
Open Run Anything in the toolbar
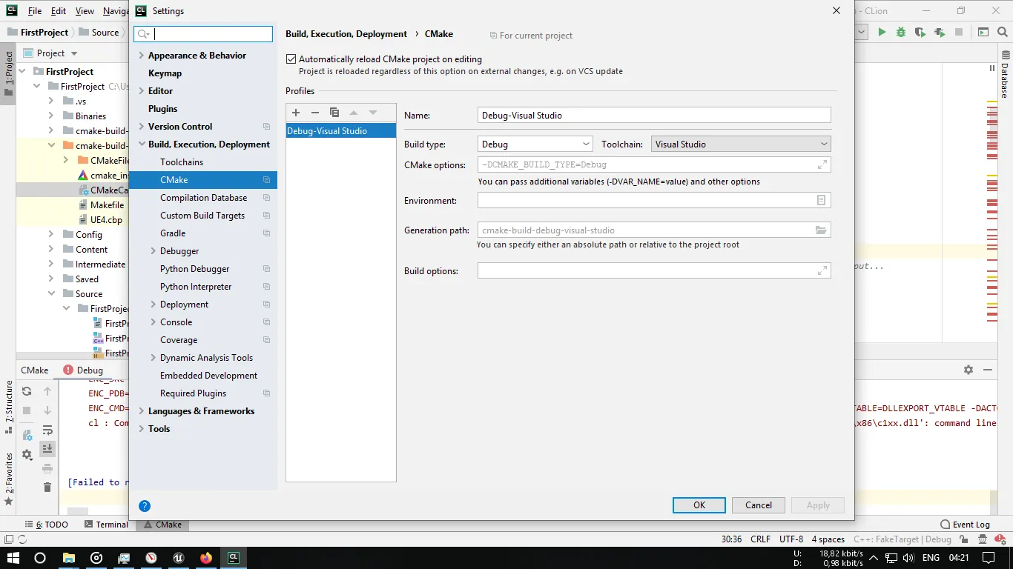(983, 32)
